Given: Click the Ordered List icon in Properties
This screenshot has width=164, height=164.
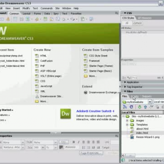Looking at the screenshot, I should [x=89, y=148].
